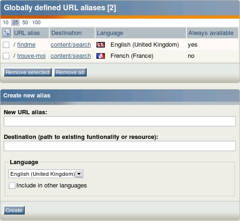Open the trouve-moi alias link
The height and width of the screenshot is (221, 240).
click(31, 56)
